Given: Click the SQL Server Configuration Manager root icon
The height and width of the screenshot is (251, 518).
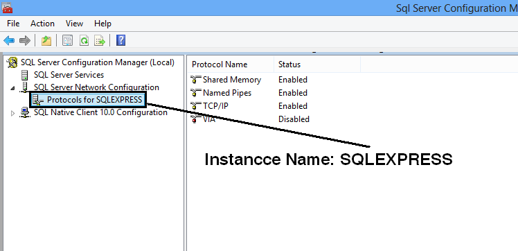Looking at the screenshot, I should 13,62.
